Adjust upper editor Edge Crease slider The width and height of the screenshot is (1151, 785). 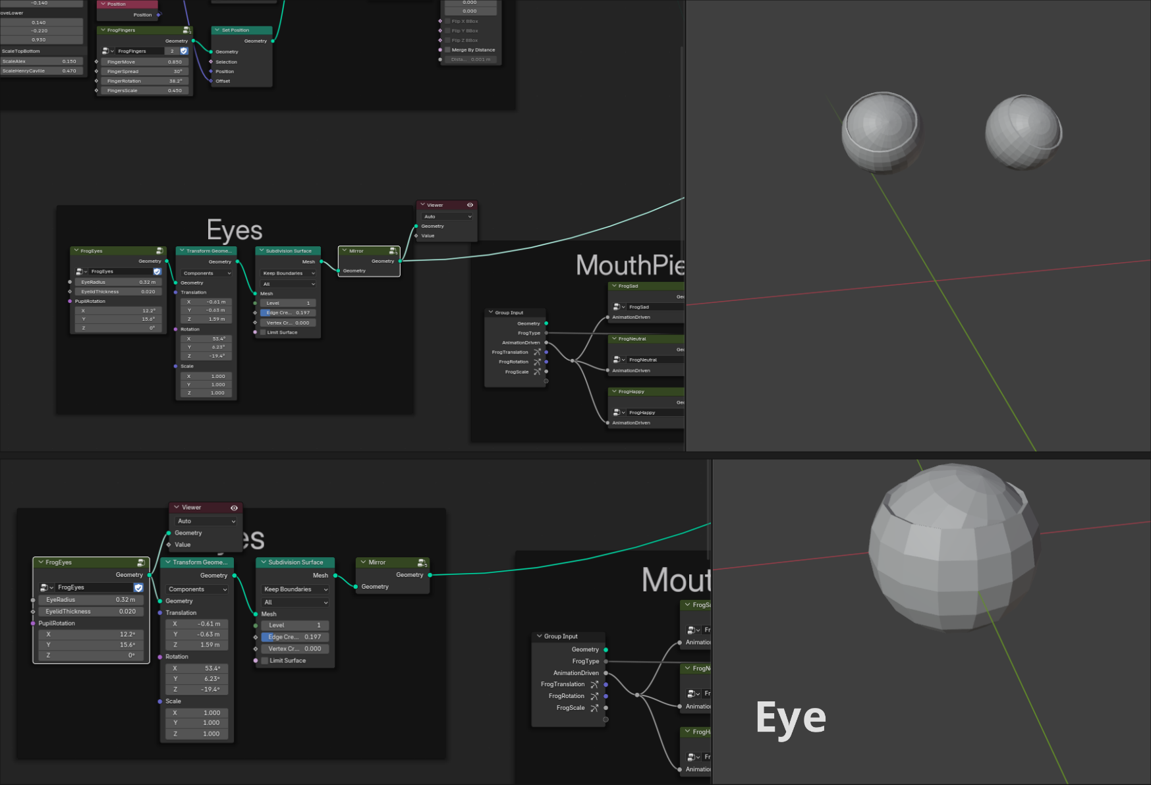point(289,313)
